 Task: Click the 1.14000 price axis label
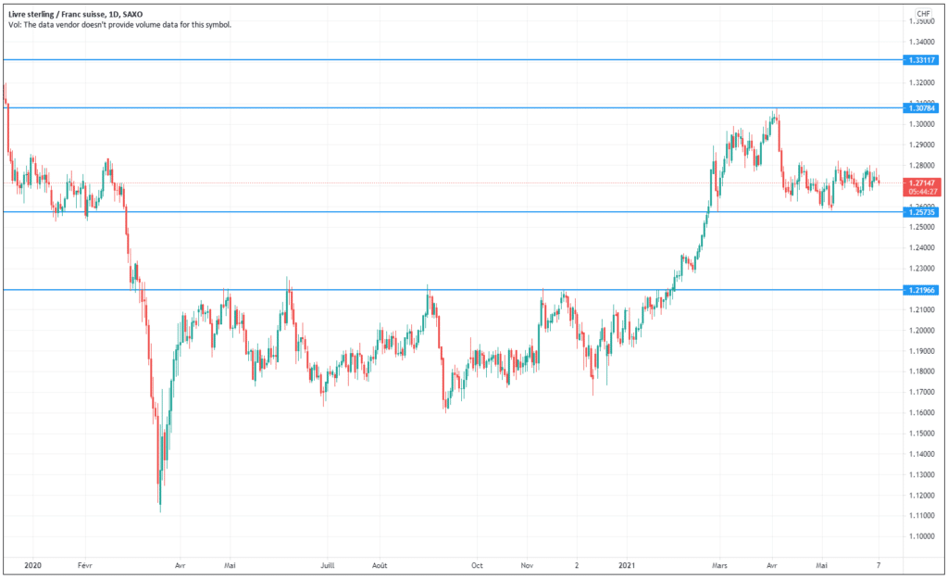click(922, 454)
